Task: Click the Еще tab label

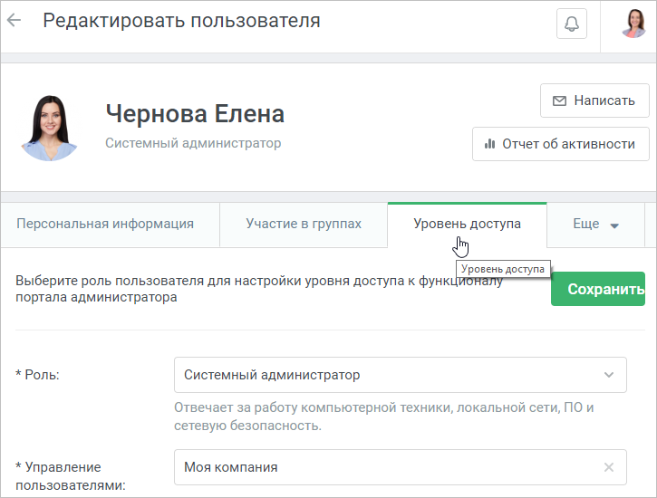Action: click(585, 224)
